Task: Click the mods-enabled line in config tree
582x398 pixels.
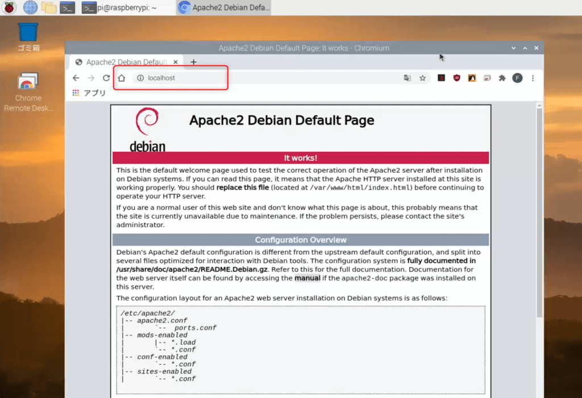Action: click(x=162, y=335)
